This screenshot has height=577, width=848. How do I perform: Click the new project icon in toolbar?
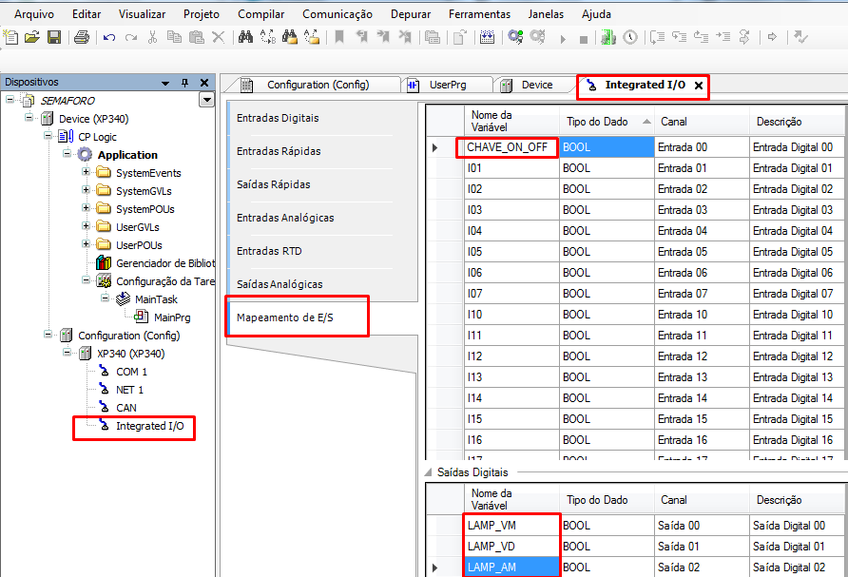coord(10,38)
